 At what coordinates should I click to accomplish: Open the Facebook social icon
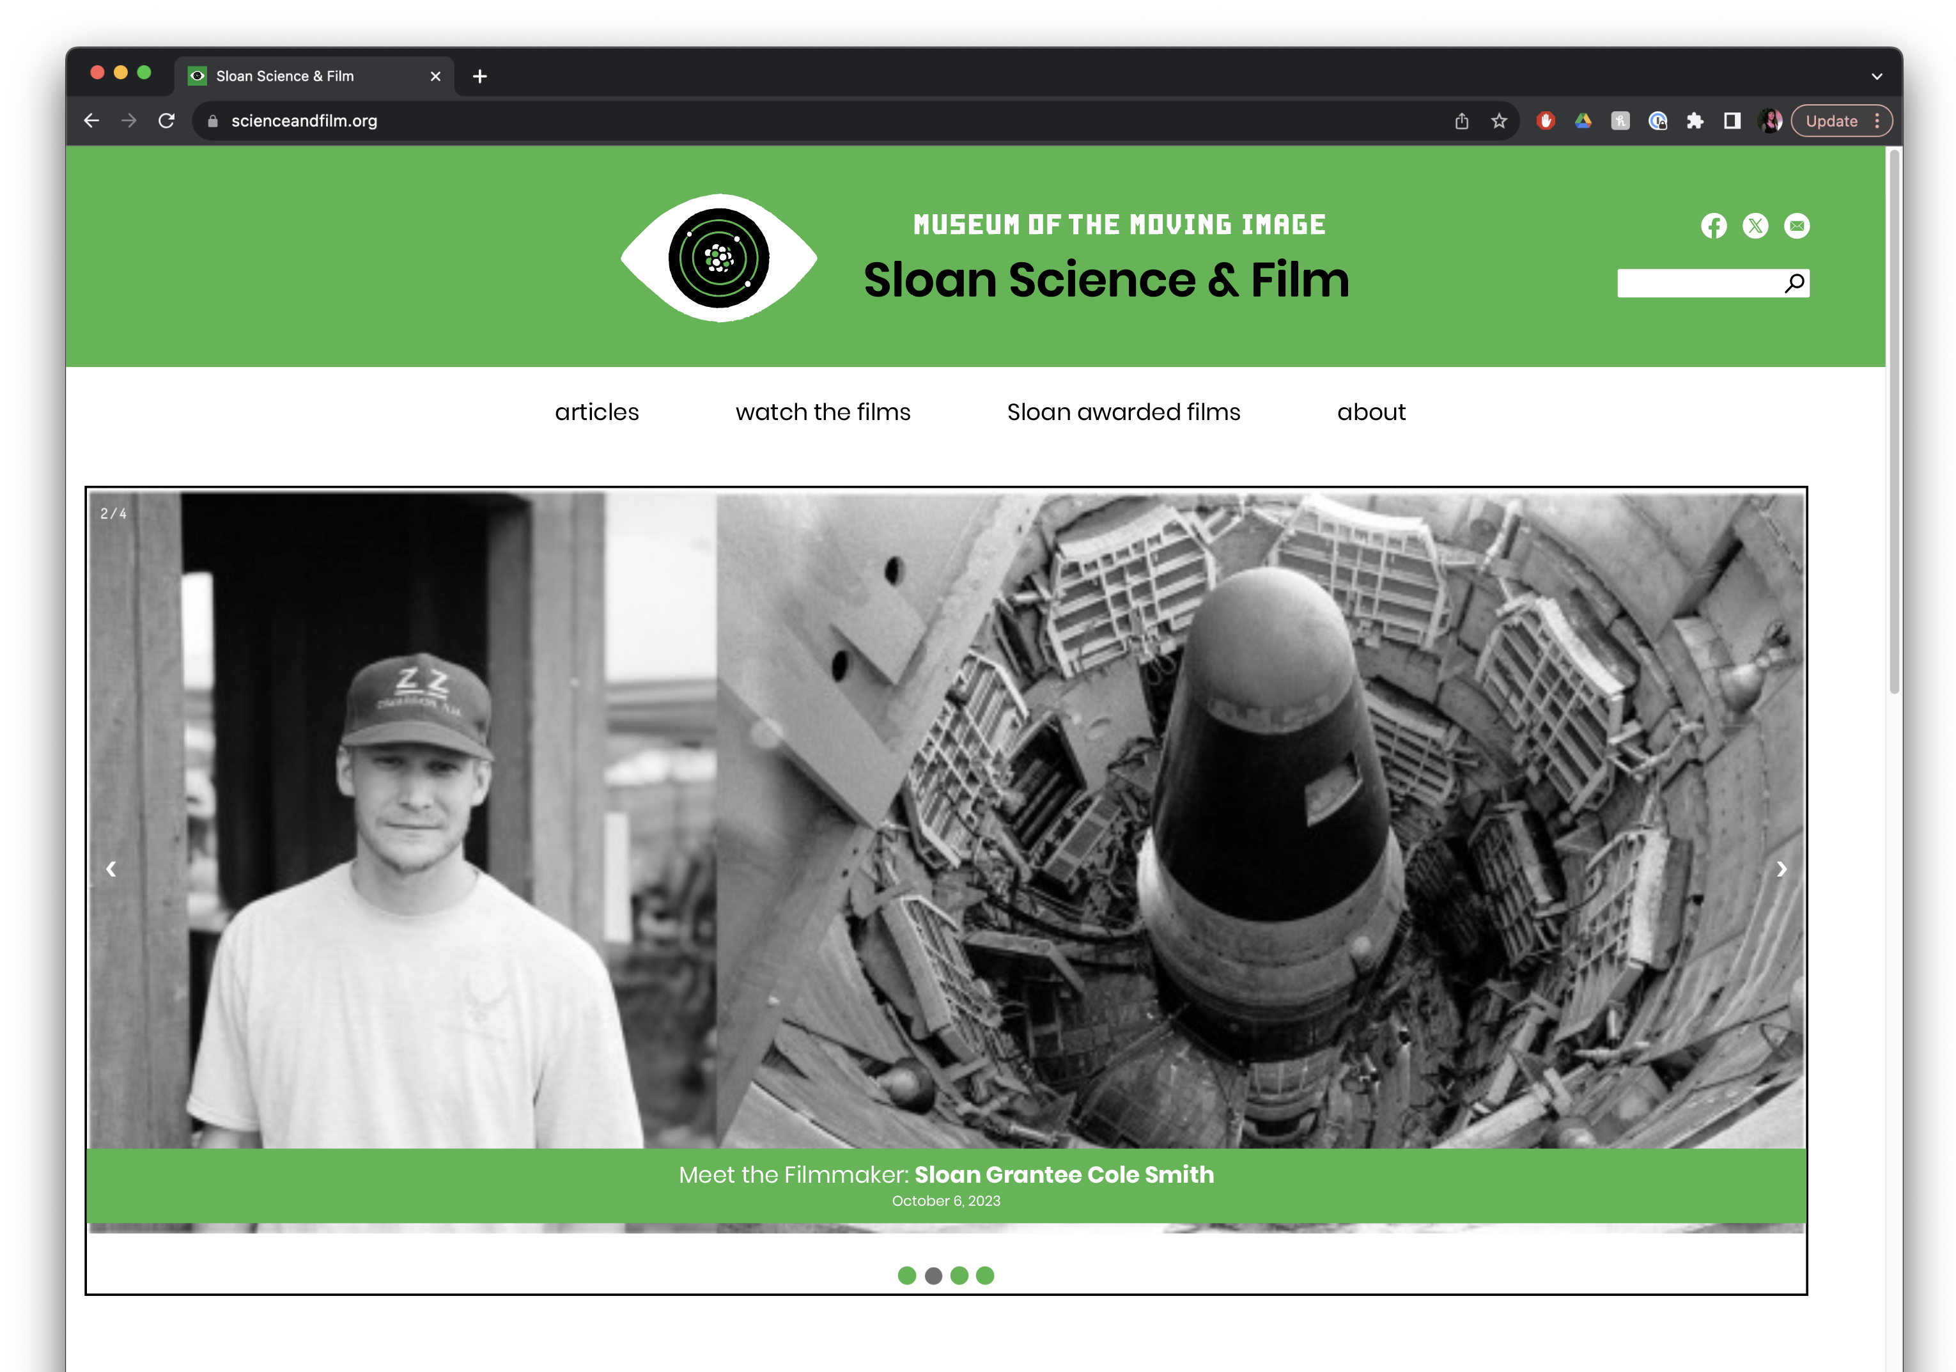click(1713, 226)
